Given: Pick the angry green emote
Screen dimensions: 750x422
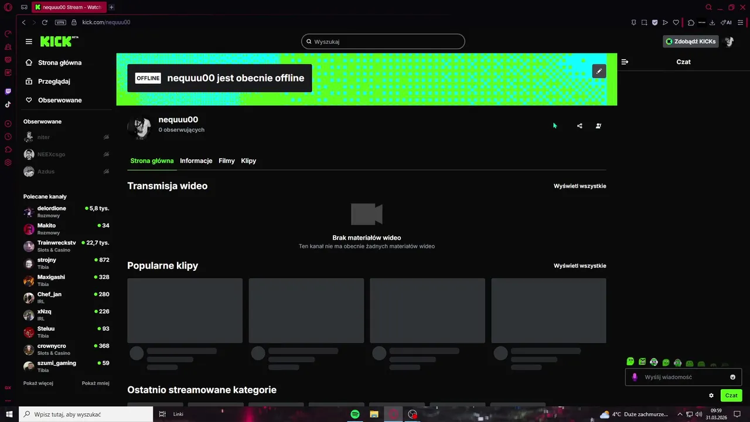Looking at the screenshot, I should 642,362.
